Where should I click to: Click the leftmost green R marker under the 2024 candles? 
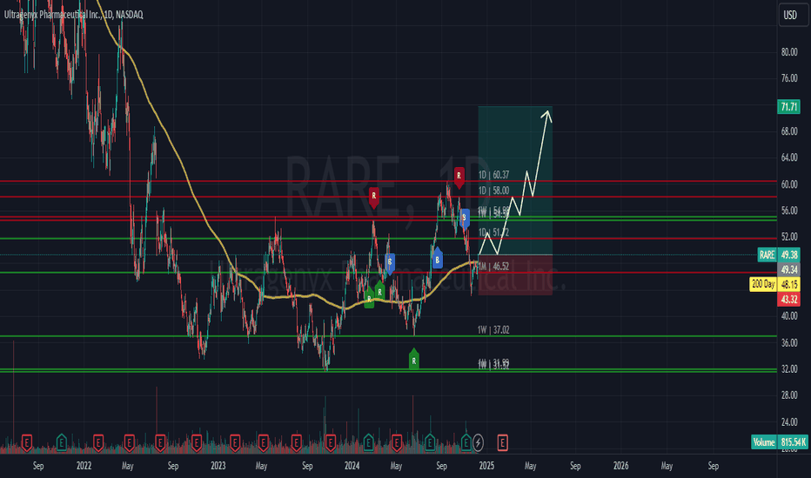369,298
